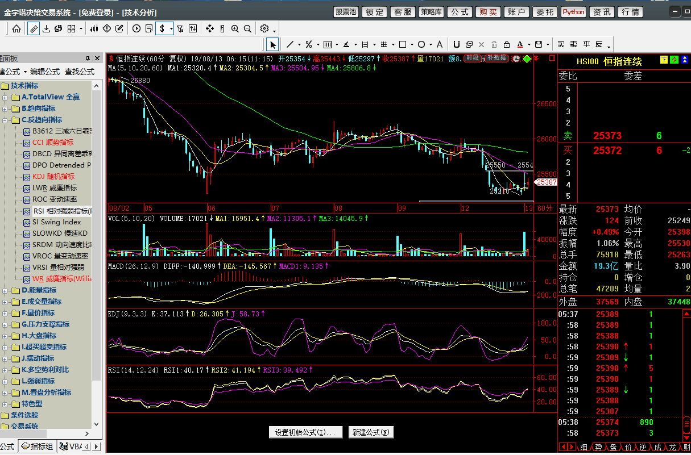
Task: Toggle the 时段 pill on the chart header
Action: pyautogui.click(x=472, y=58)
